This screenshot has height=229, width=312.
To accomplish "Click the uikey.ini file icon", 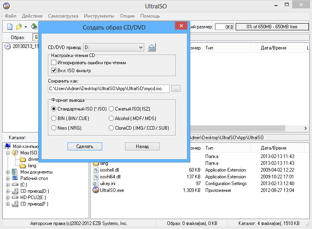I will (96, 184).
